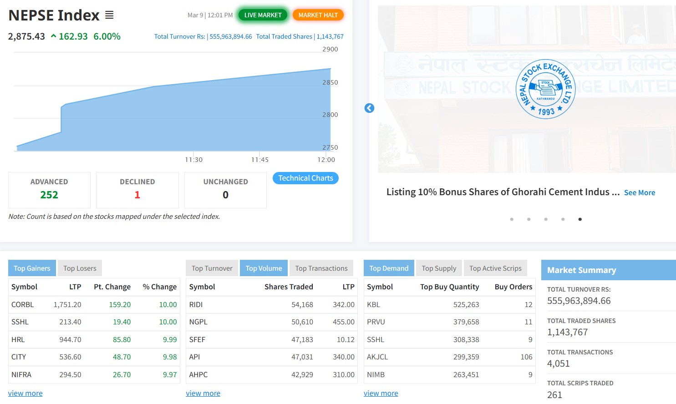Select the Top Supply tab
Image resolution: width=676 pixels, height=404 pixels.
point(438,268)
